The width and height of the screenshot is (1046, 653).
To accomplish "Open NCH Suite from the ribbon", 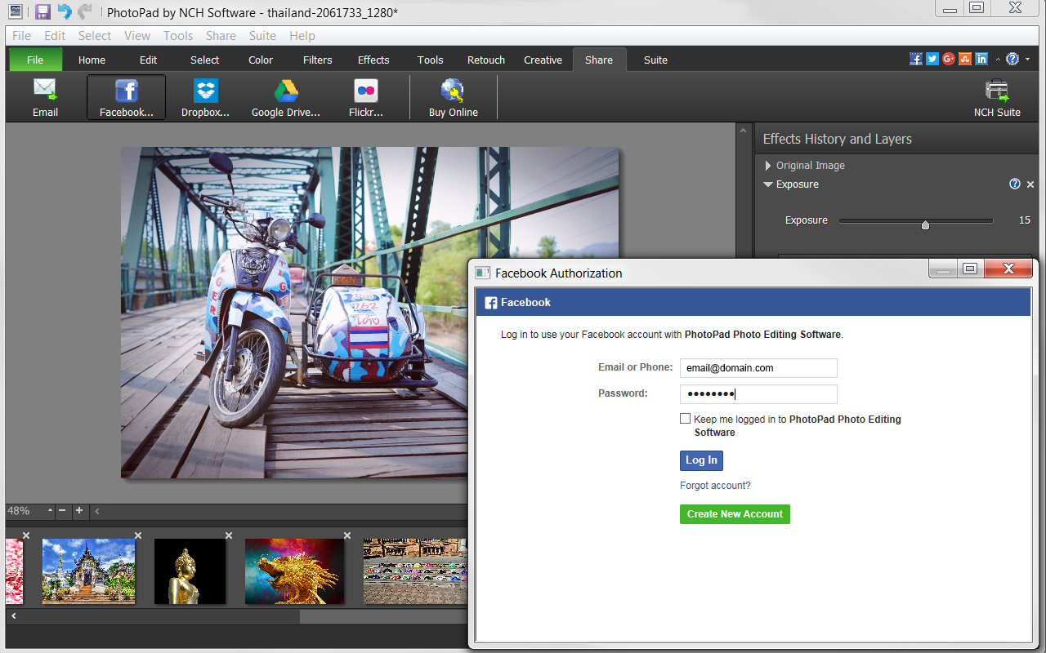I will [x=996, y=96].
